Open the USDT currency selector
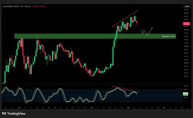This screenshot has width=193, height=118. point(187,7)
